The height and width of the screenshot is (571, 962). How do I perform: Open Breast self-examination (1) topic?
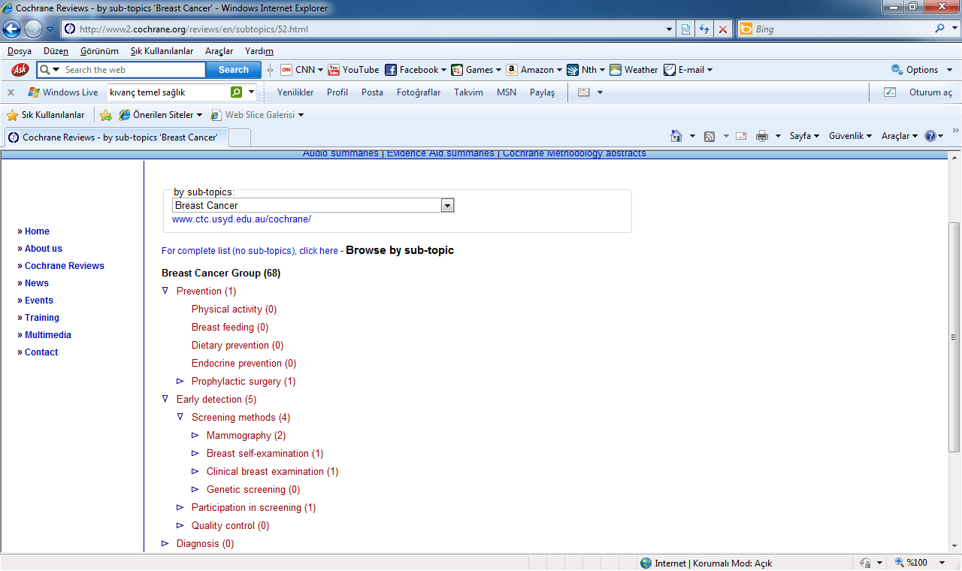[265, 453]
